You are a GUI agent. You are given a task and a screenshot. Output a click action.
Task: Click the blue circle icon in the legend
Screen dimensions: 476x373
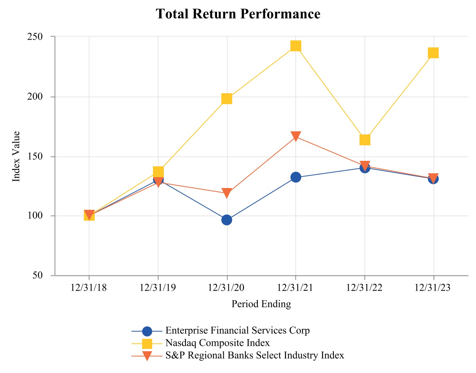[x=147, y=331]
